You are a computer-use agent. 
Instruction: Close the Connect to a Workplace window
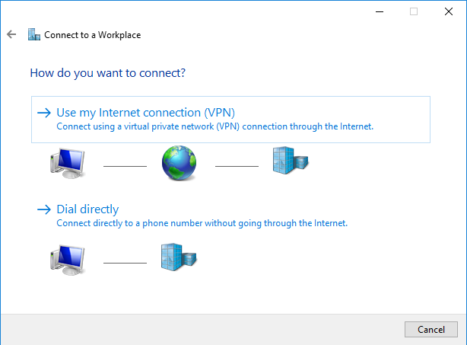(449, 11)
